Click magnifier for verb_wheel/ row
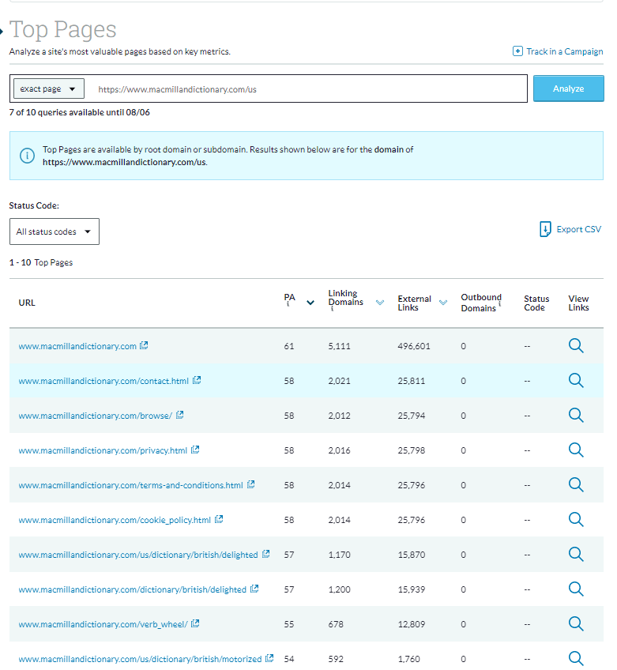 [576, 624]
